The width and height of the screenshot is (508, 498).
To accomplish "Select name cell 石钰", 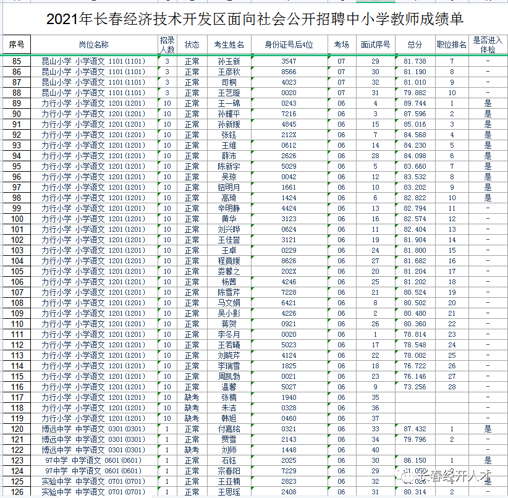I will click(x=229, y=460).
